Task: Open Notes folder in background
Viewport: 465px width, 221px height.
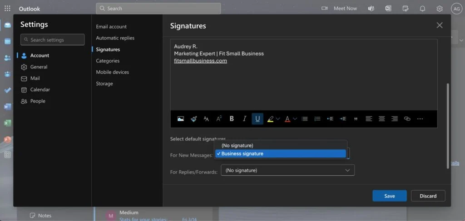Action: (x=40, y=216)
